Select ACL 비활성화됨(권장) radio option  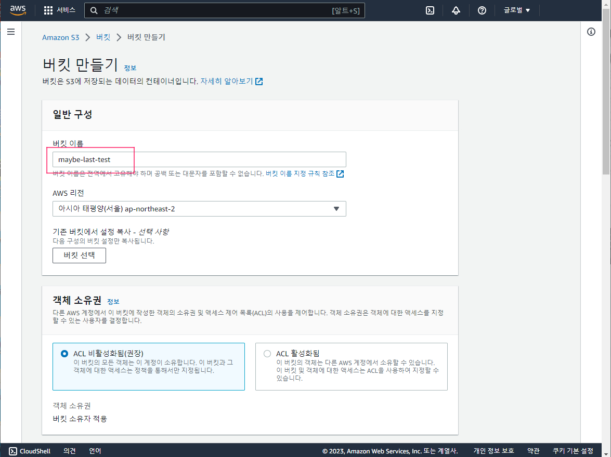point(64,354)
